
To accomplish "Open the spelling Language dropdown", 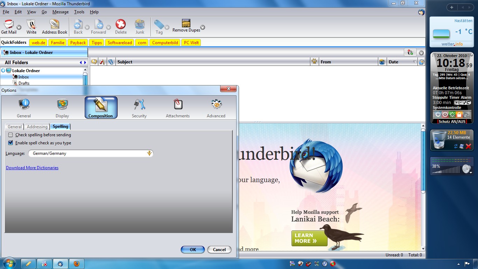I will coord(91,153).
